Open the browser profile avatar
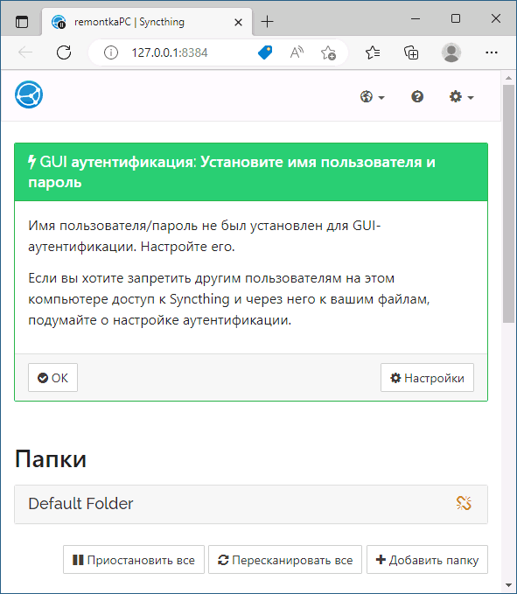The width and height of the screenshot is (517, 594). (451, 52)
